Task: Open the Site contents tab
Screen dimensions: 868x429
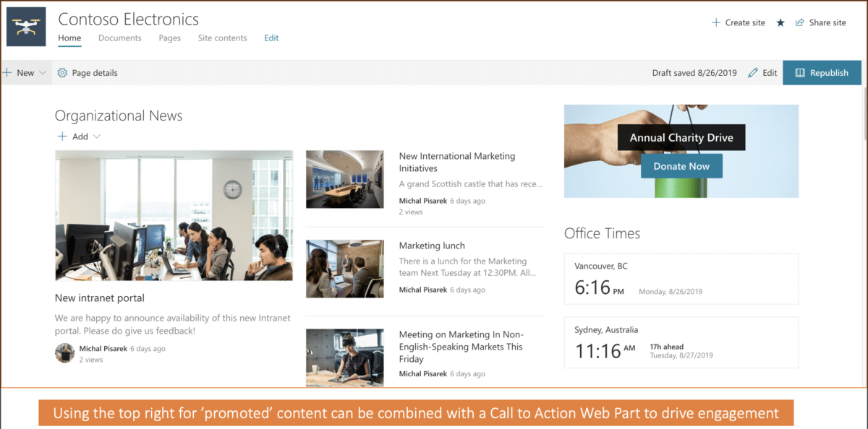Action: (222, 38)
